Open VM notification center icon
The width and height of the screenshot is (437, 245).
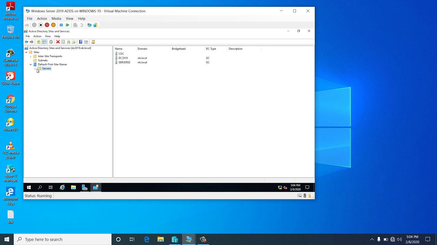click(307, 187)
